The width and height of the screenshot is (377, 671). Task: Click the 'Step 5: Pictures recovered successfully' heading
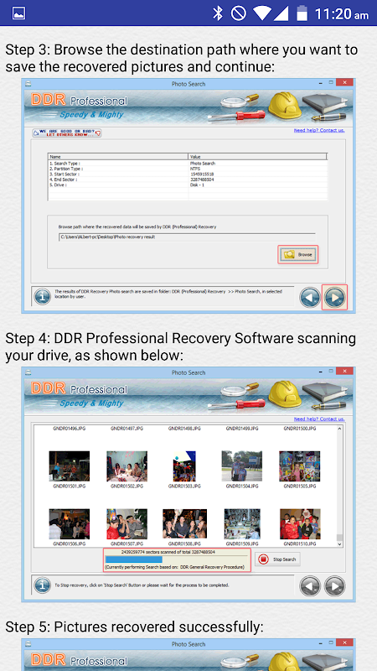click(x=135, y=627)
